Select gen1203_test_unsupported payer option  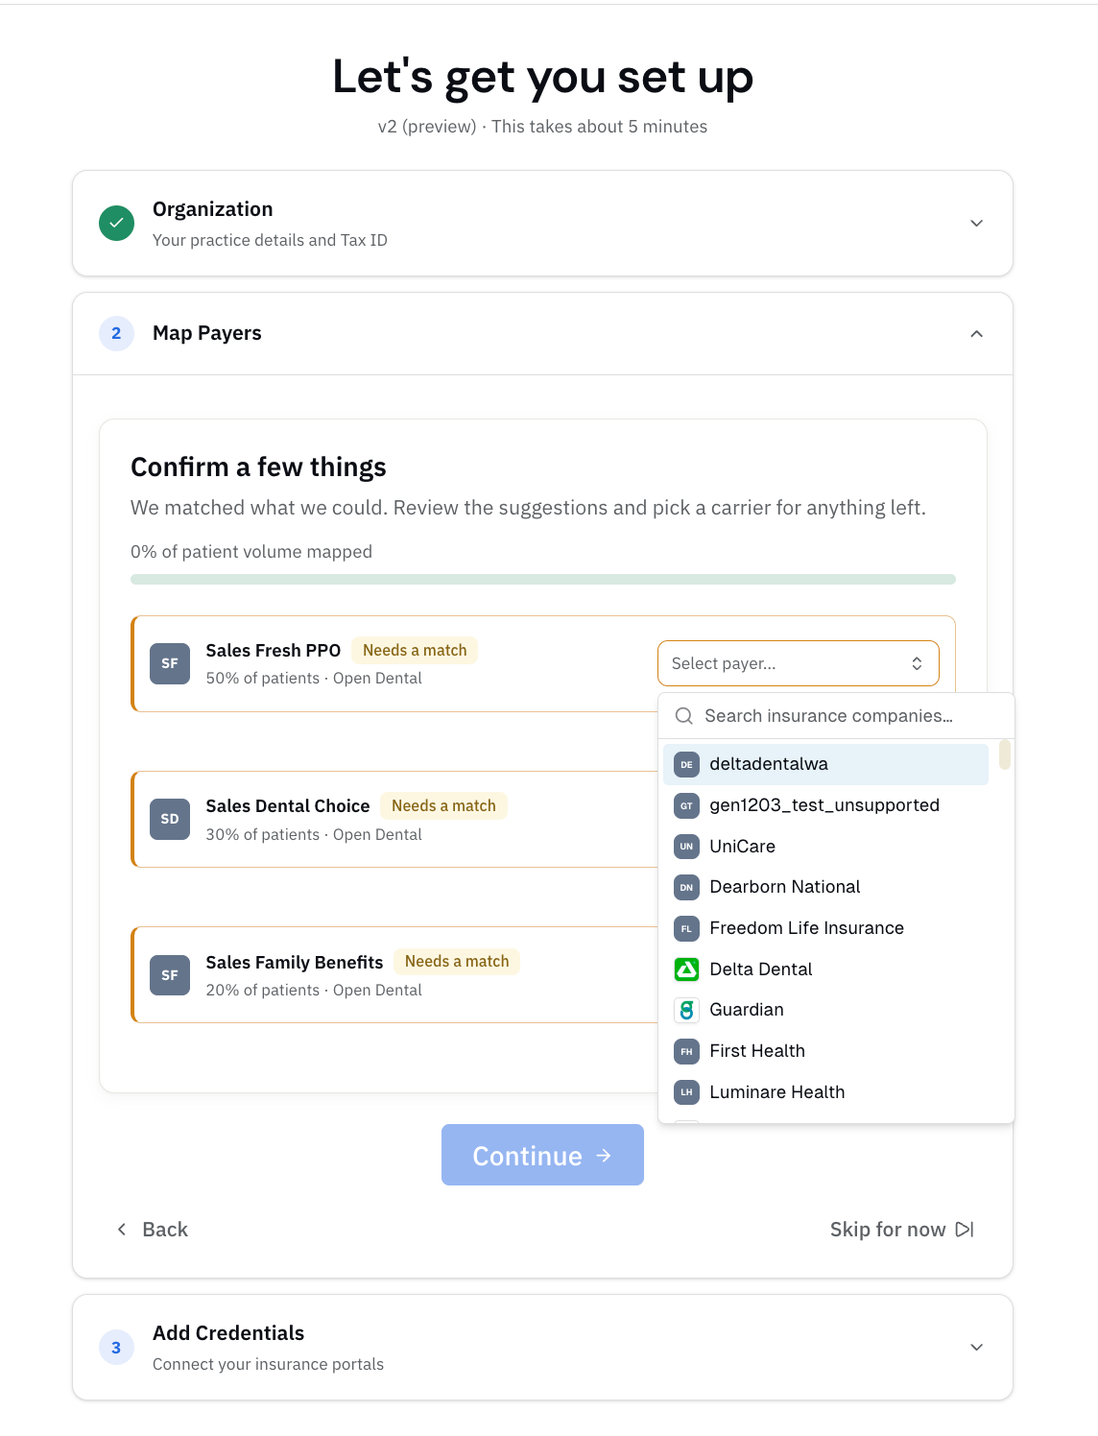point(825,805)
